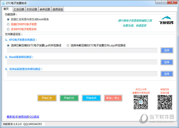Open the 最新版本 link
This screenshot has width=179, height=128.
(x=12, y=117)
